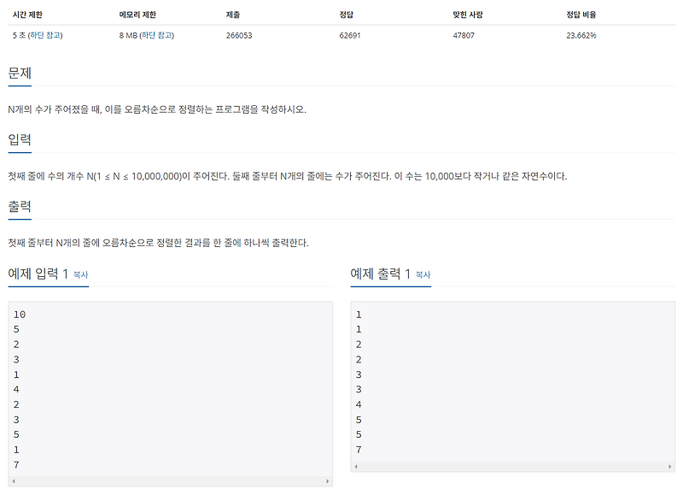This screenshot has height=495, width=683.
Task: Click the 정답 비율 column header
Action: tap(581, 13)
